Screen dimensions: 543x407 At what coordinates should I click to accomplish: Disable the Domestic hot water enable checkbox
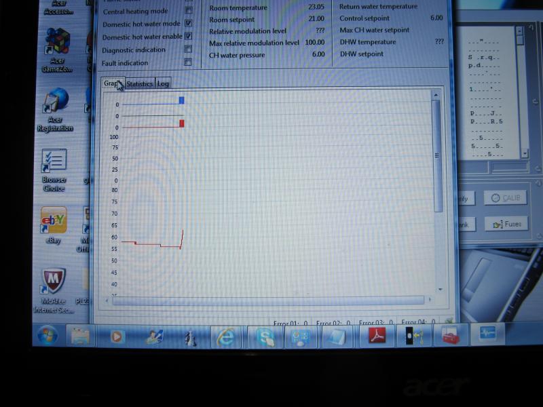188,36
